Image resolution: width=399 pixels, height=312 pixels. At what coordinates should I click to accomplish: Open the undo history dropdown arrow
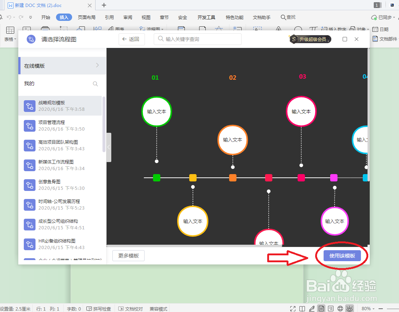coord(14,17)
